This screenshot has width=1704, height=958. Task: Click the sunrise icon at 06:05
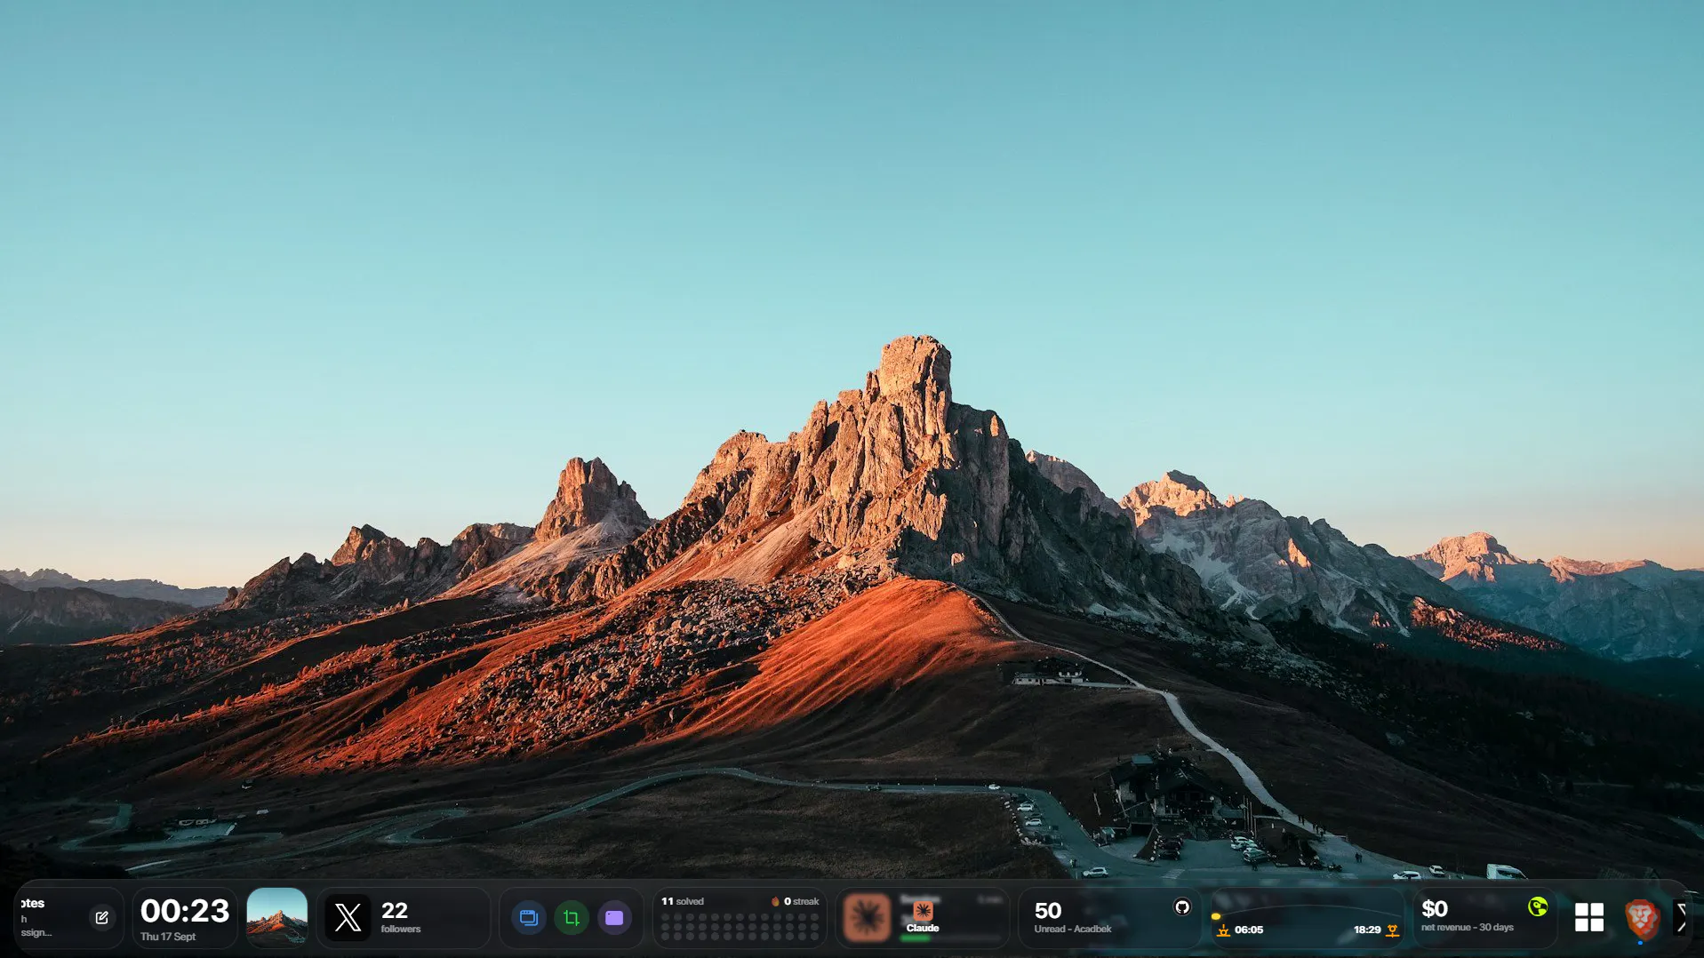(1223, 930)
